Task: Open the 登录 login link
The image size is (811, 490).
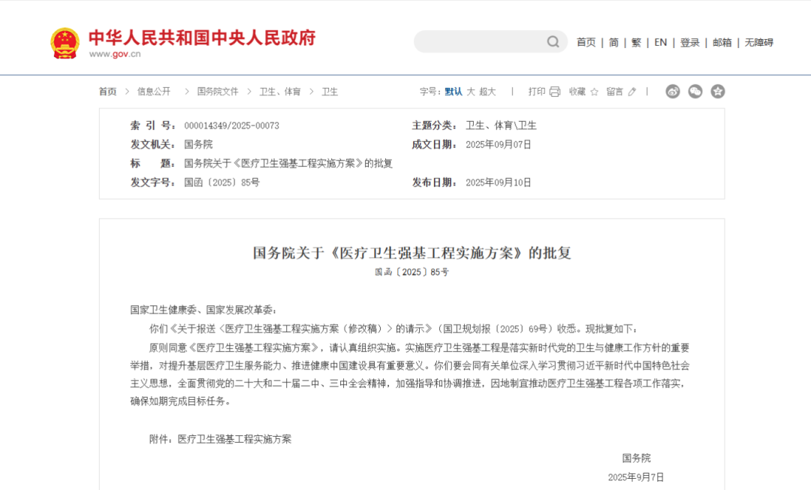Action: (x=689, y=43)
